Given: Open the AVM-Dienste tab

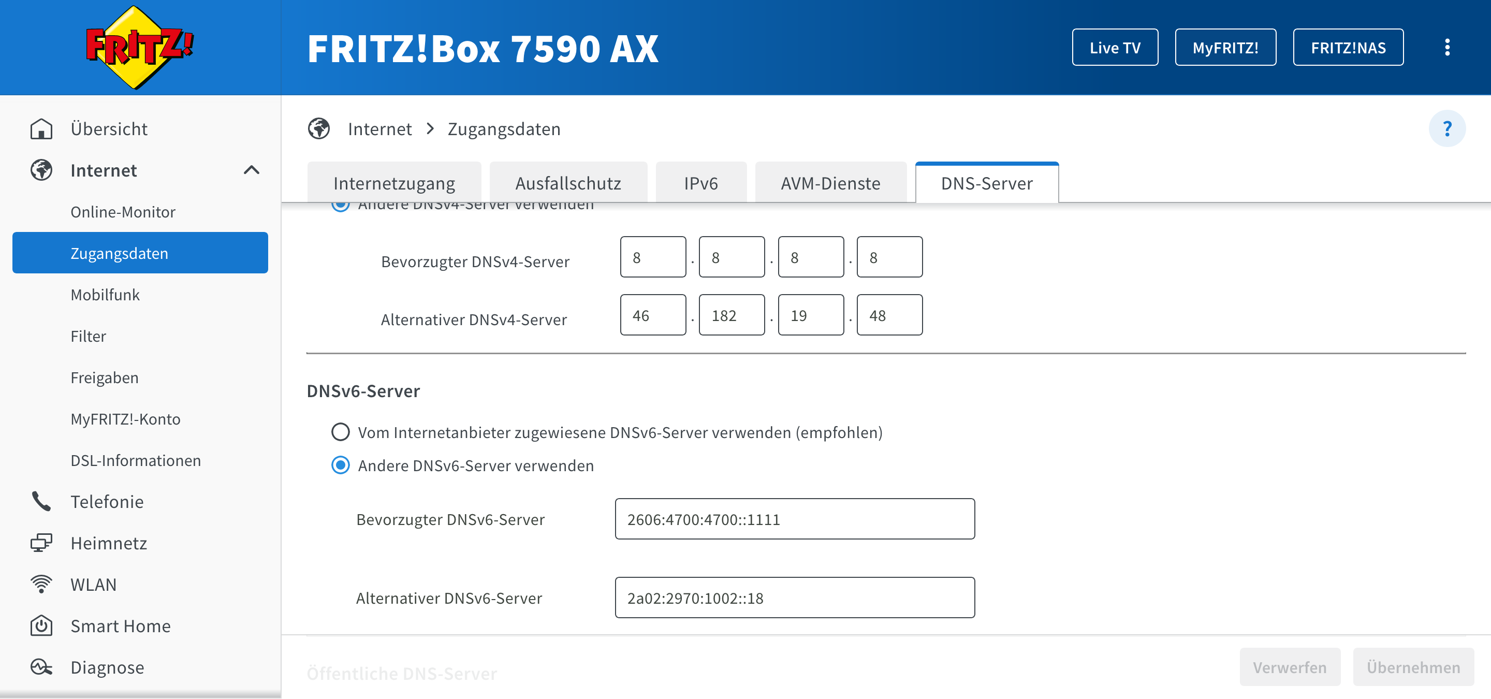Looking at the screenshot, I should (x=830, y=183).
